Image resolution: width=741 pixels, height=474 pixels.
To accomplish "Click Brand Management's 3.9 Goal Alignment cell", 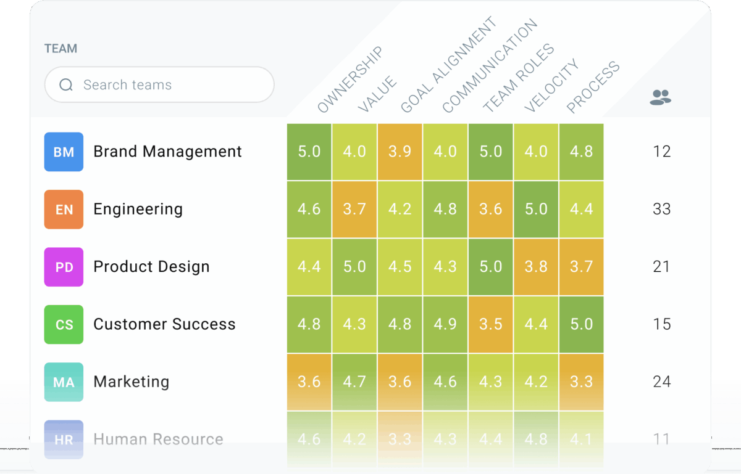I will (400, 152).
